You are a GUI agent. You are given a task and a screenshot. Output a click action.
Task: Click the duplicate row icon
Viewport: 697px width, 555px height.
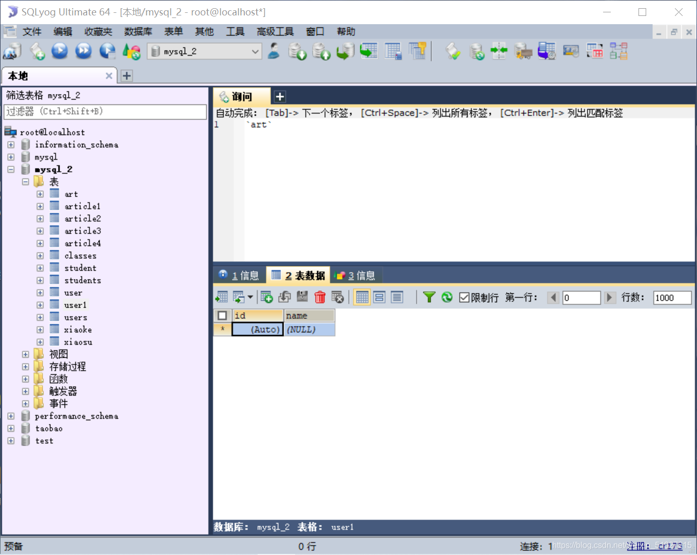pos(284,297)
